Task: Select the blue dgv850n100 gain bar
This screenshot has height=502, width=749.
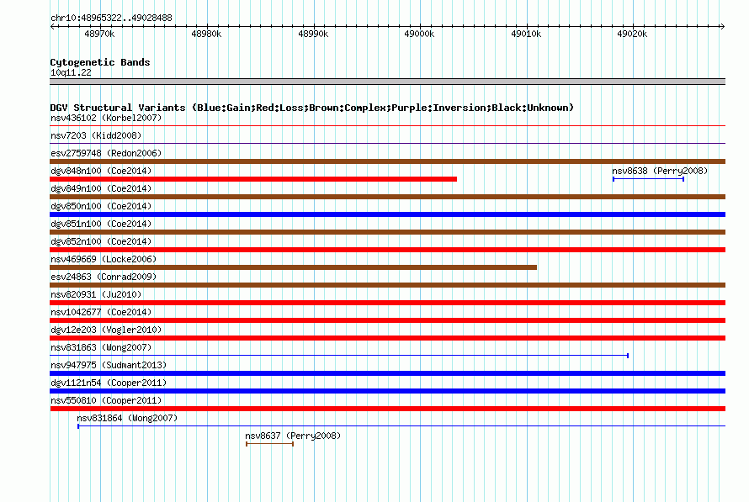Action: click(x=387, y=214)
